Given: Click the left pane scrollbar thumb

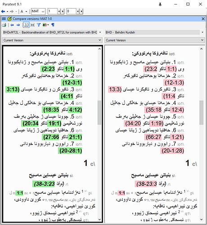Looking at the screenshot, I should coord(99,112).
